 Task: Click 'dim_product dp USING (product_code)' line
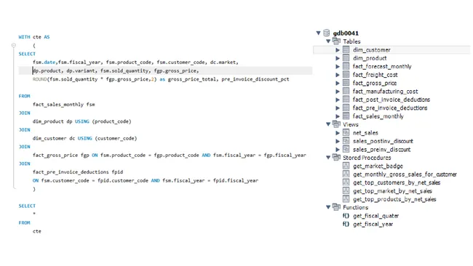coord(82,121)
